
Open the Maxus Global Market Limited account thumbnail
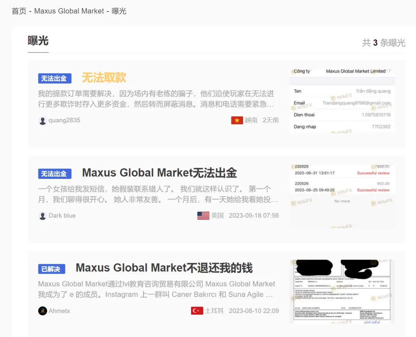[342, 101]
